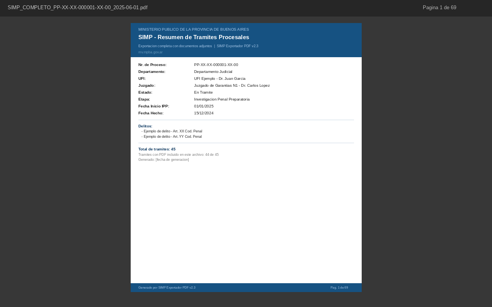
Task: Click 'Tramites con PDF incluido' line
Action: click(x=178, y=155)
